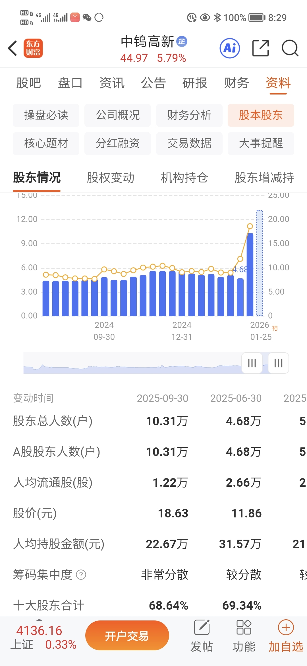Tap the 变动时间 row label
This screenshot has width=307, height=666.
pyautogui.click(x=33, y=398)
